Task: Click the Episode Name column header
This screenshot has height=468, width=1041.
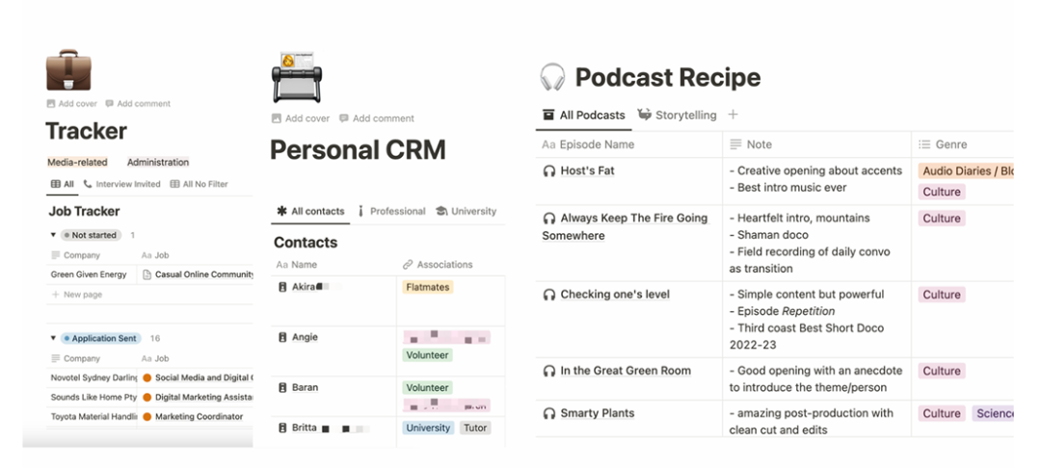Action: tap(588, 144)
